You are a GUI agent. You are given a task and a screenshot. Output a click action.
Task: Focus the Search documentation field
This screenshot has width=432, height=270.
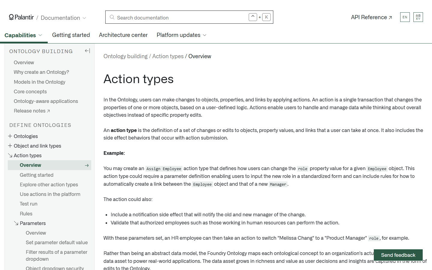click(189, 17)
